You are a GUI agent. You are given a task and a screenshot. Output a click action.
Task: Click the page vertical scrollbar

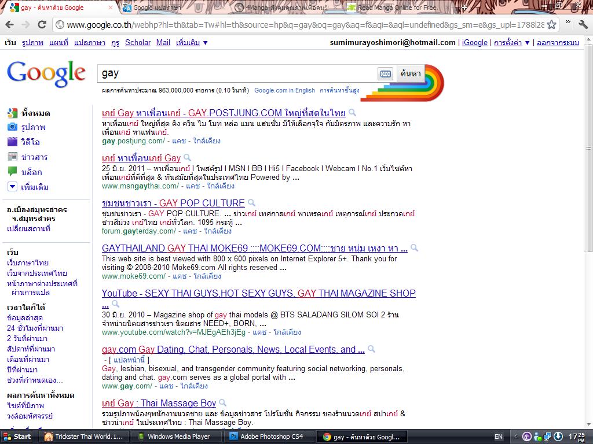(x=588, y=147)
